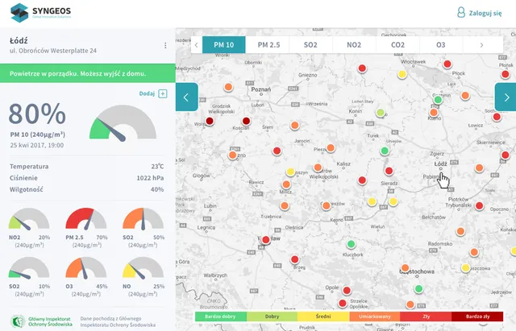516x331 pixels.
Task: Click the plus icon next to Dodaj
Action: point(163,93)
